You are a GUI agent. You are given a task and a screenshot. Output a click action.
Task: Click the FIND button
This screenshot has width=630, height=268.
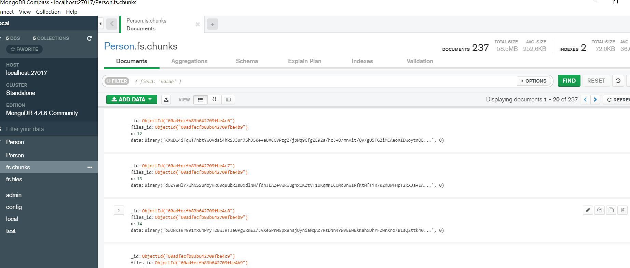[x=569, y=81]
